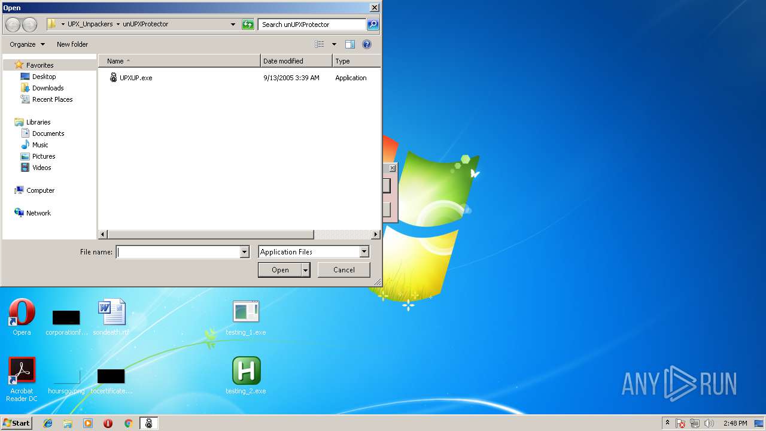This screenshot has width=766, height=431.
Task: Click the horizontal scrollbar in file list
Action: 210,235
